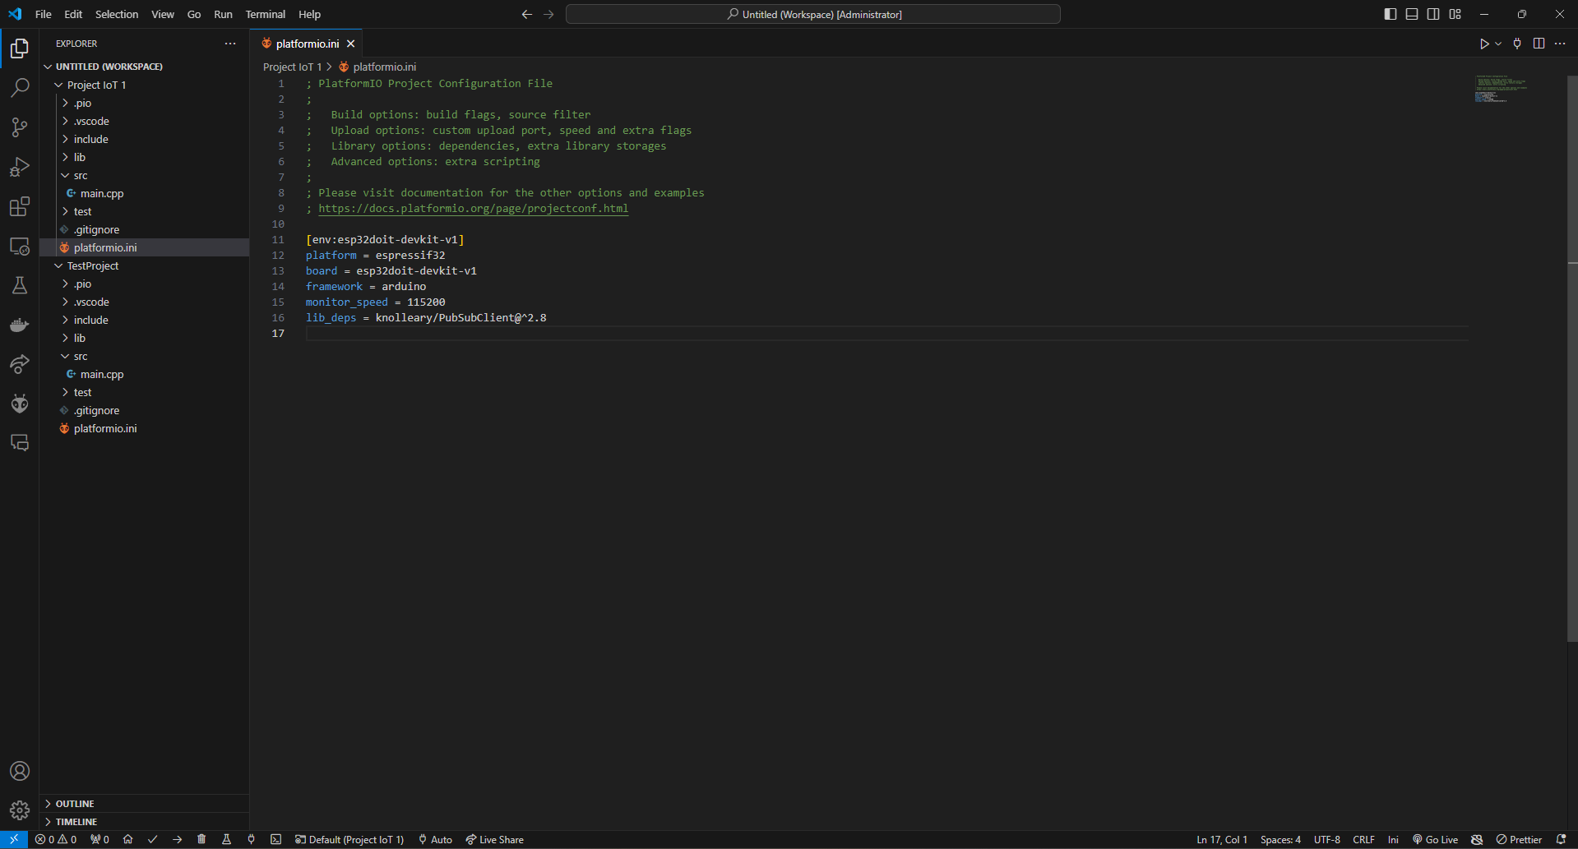Open the run options dropdown arrow
This screenshot has height=849, width=1578.
point(1498,44)
